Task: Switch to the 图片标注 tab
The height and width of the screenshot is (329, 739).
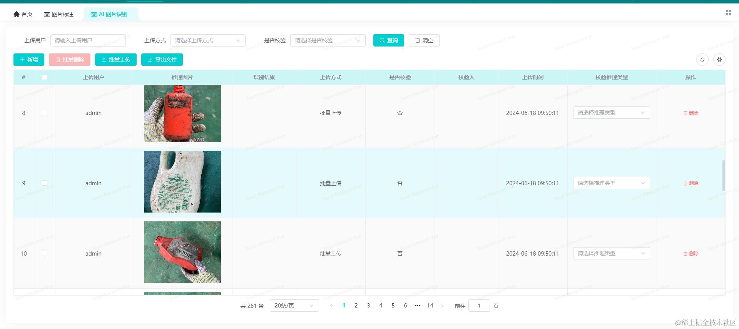Action: (x=59, y=14)
